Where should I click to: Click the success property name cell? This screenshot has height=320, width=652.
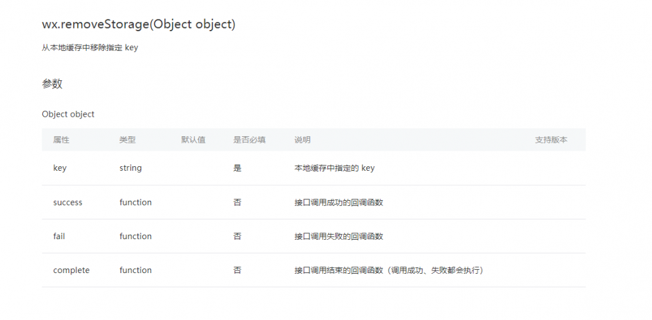coord(68,203)
